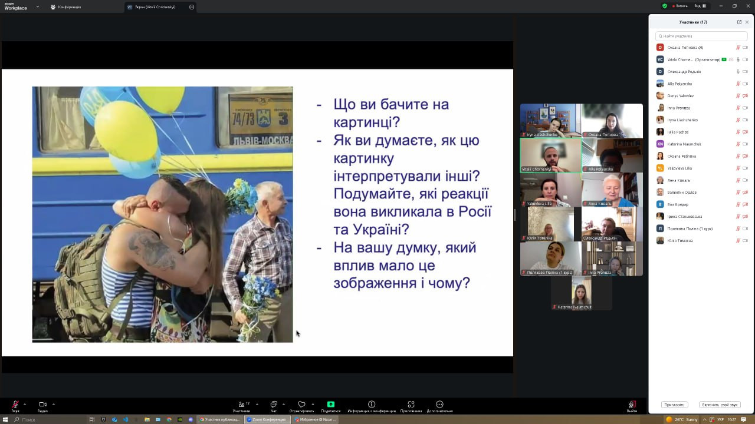755x424 pixels.
Task: Pop out the participants panel
Action: (x=739, y=22)
